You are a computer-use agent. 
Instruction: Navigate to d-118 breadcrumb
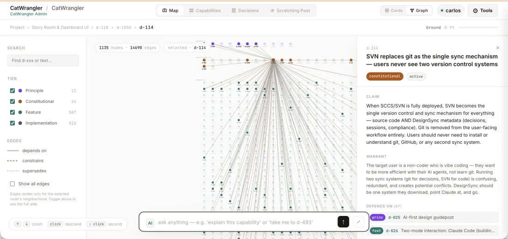(102, 28)
